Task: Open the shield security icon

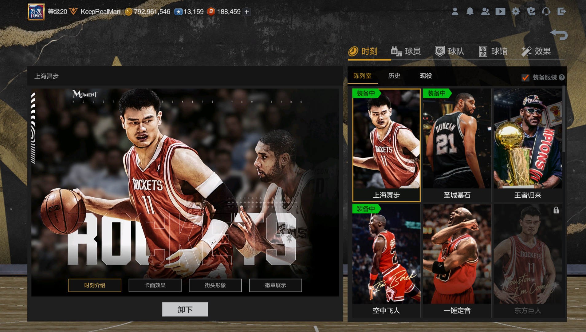Action: tap(531, 12)
